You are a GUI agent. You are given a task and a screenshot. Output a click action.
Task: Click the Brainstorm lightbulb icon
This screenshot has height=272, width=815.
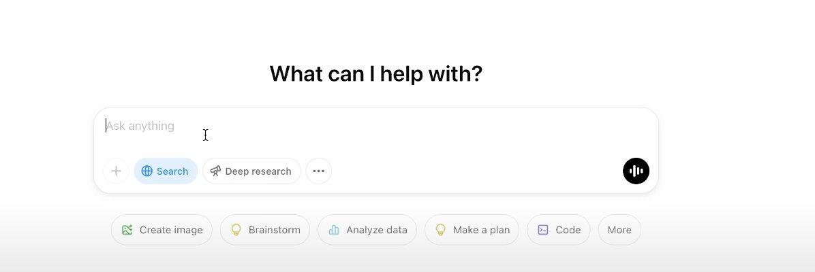click(x=236, y=230)
